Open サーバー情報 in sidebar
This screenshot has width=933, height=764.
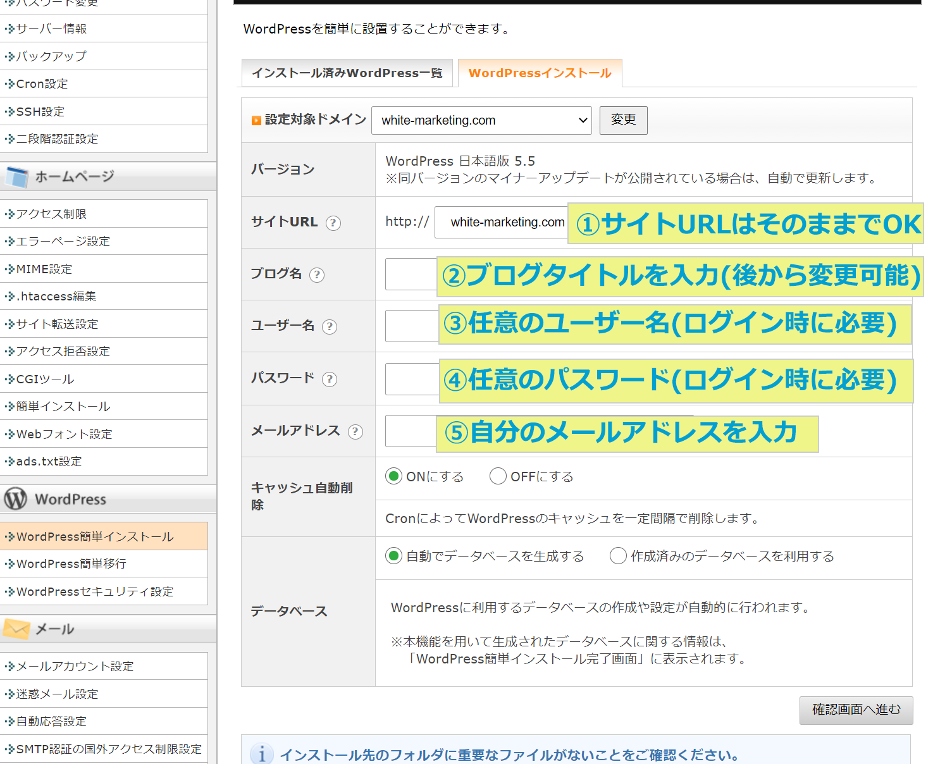(104, 28)
